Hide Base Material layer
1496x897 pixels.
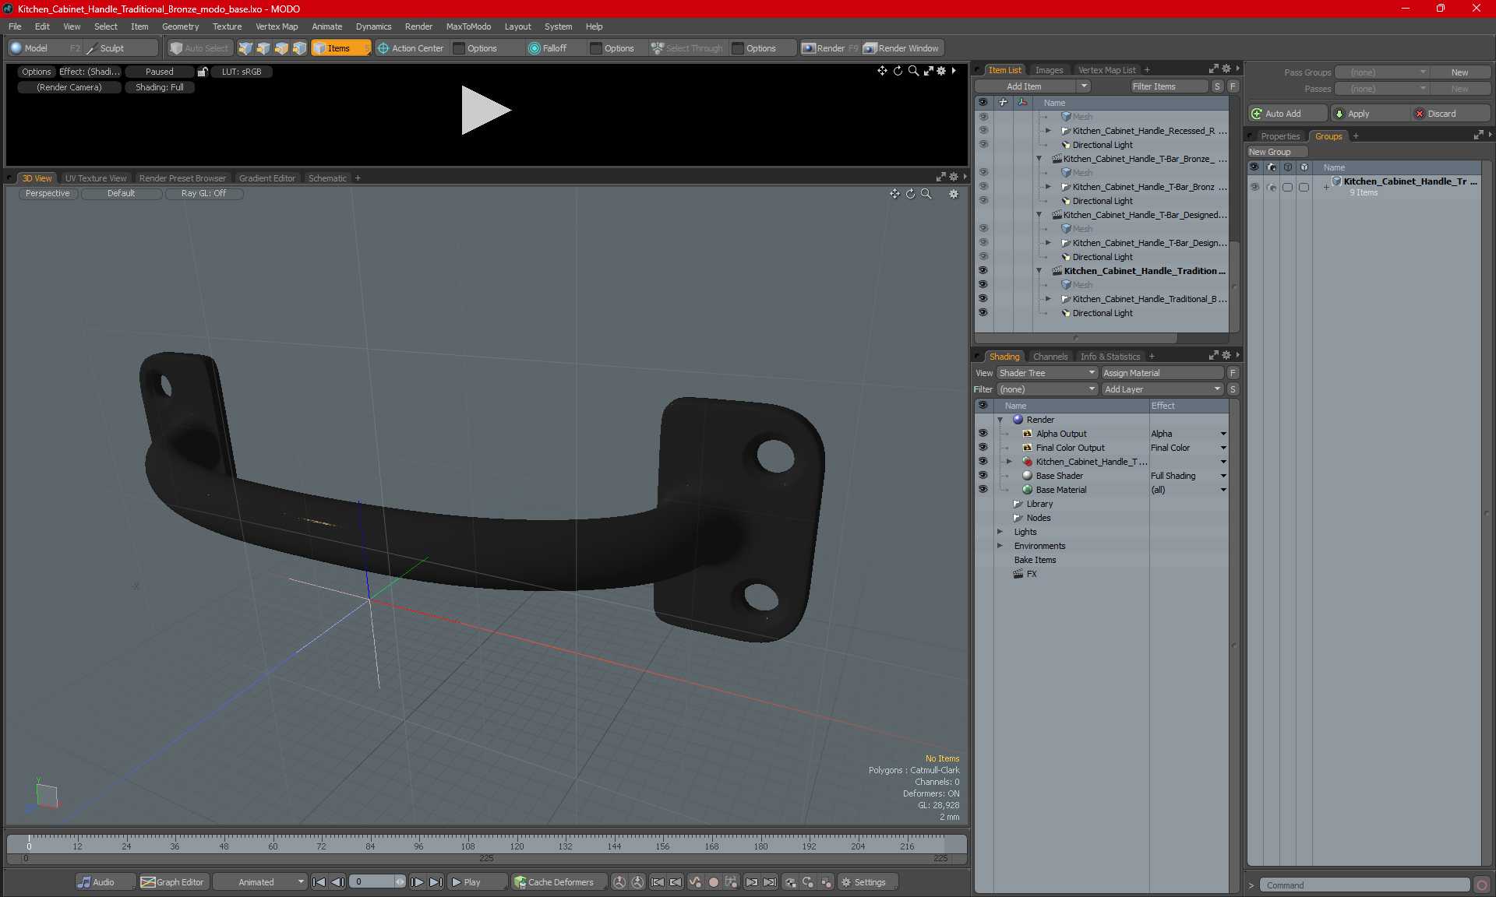tap(983, 490)
